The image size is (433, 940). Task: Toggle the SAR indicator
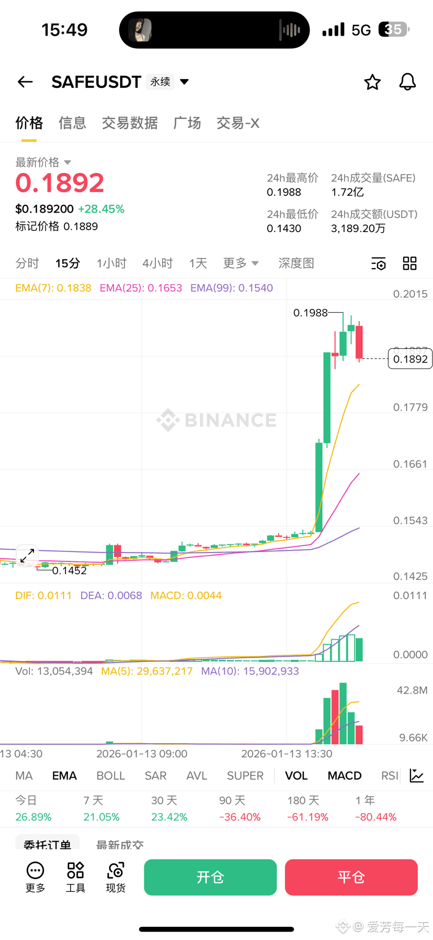click(155, 776)
